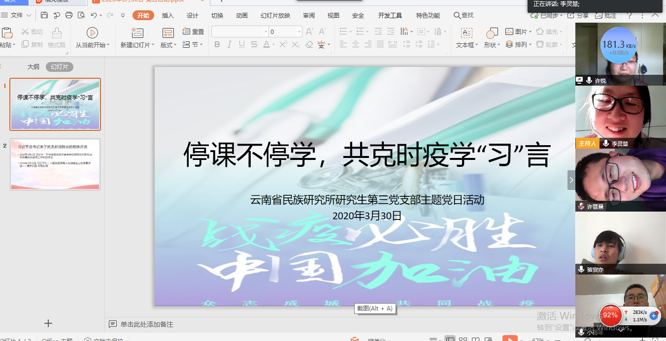Open the 安全 ribbon tab

click(358, 15)
